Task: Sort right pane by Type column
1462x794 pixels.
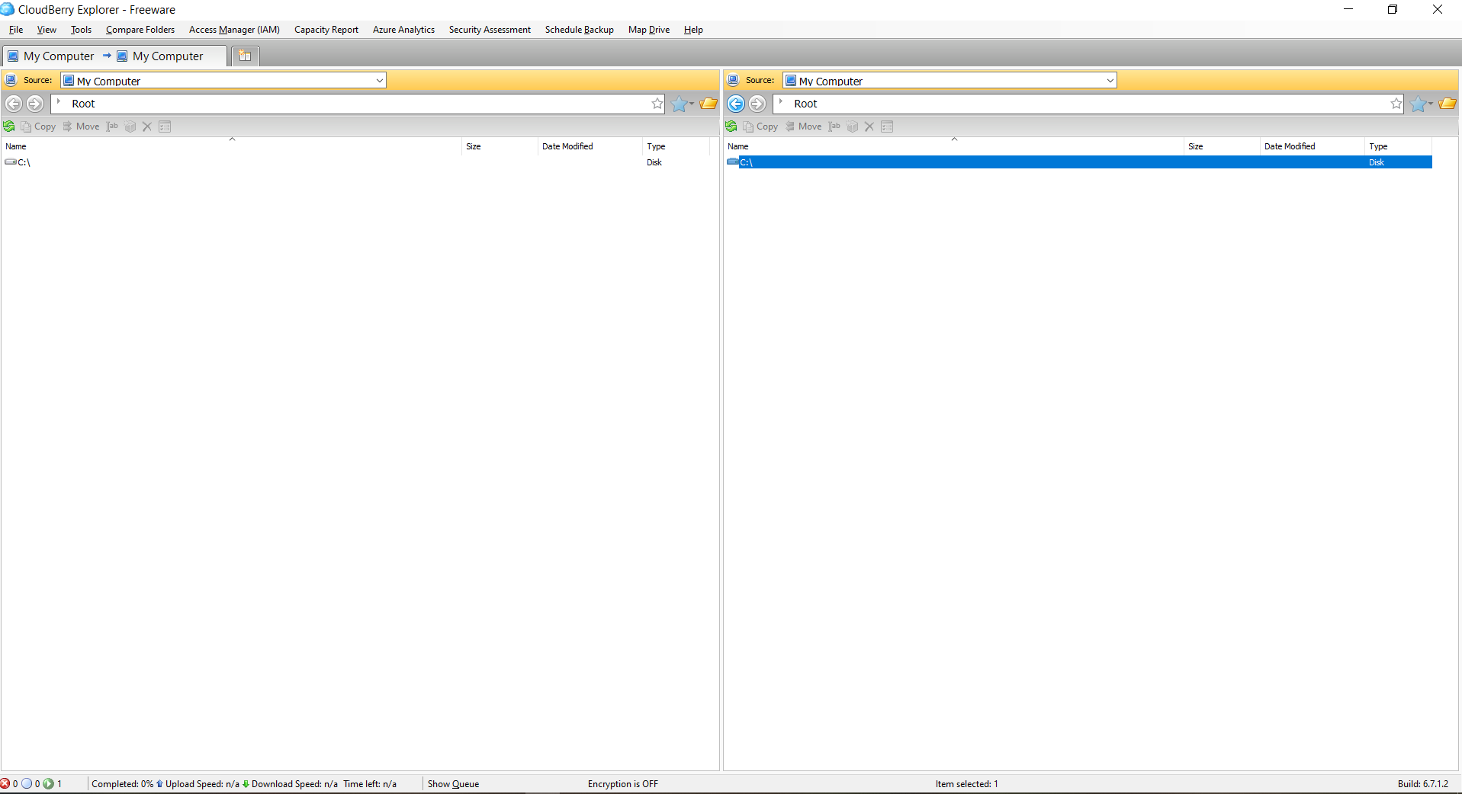Action: pyautogui.click(x=1398, y=146)
